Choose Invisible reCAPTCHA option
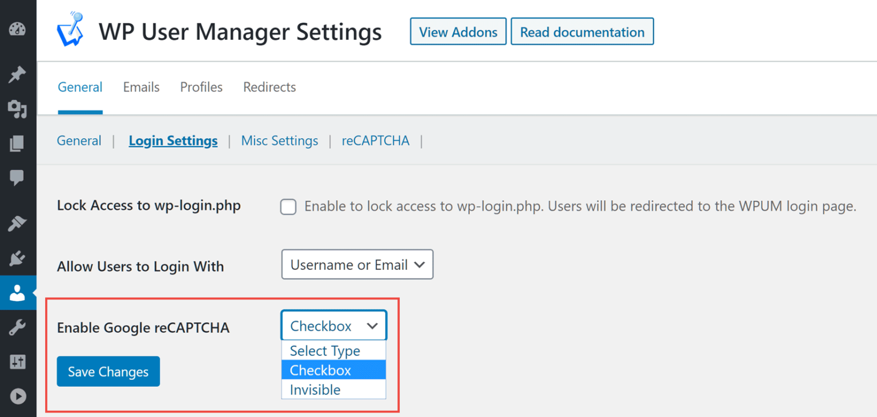 pos(333,390)
